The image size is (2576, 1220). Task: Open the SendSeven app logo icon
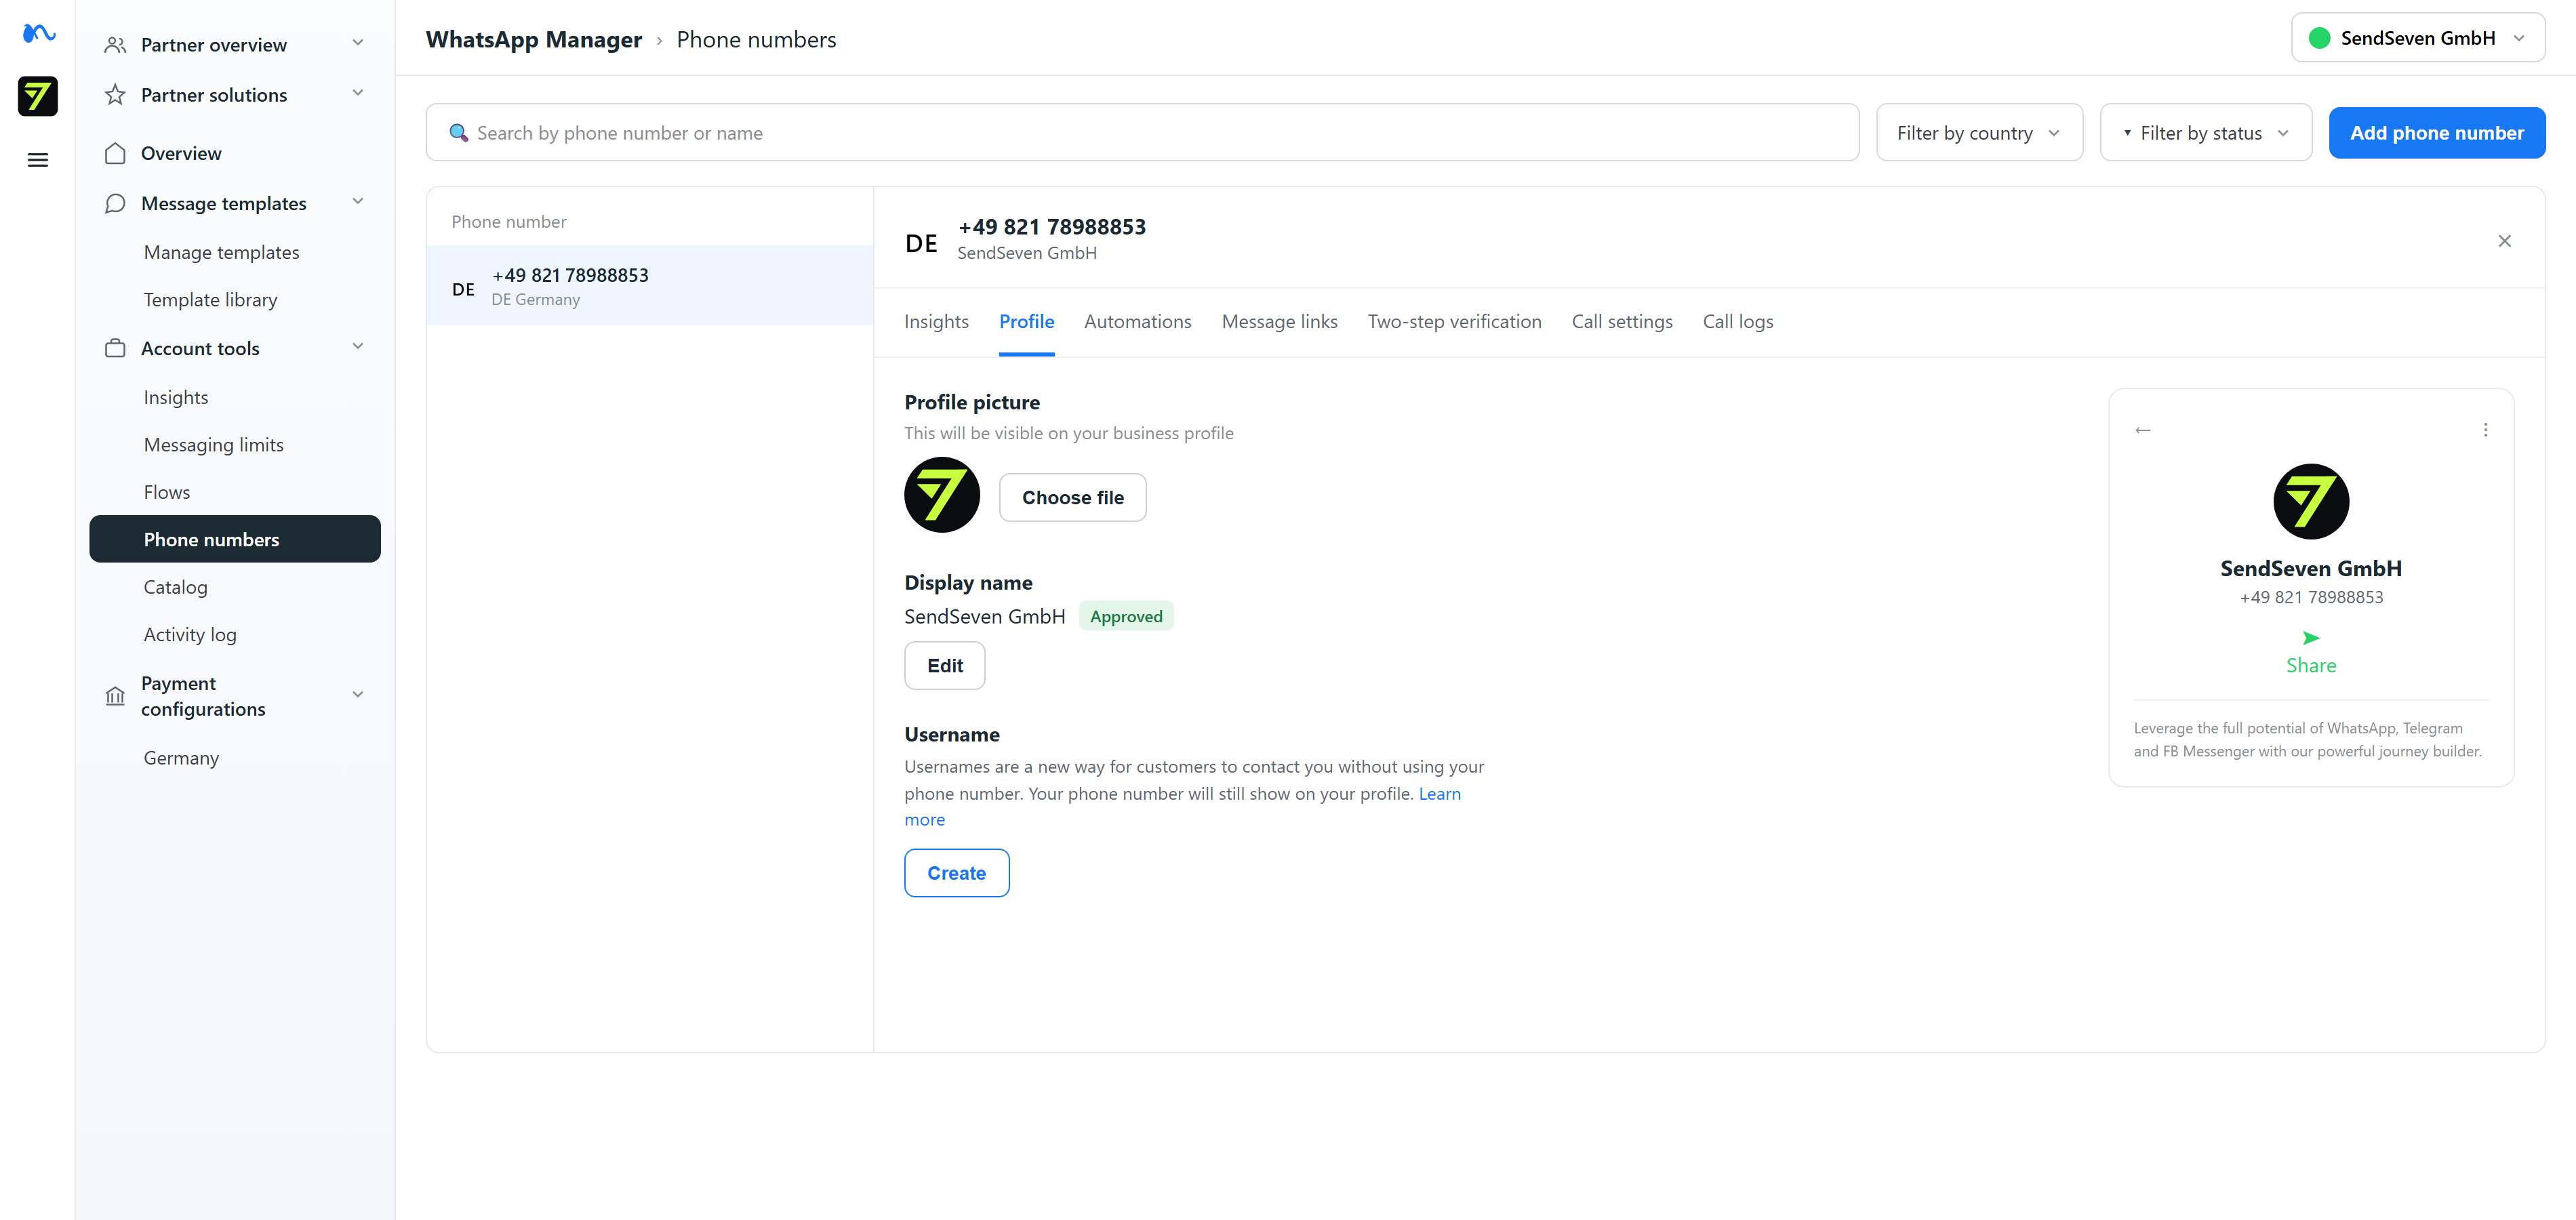point(38,96)
